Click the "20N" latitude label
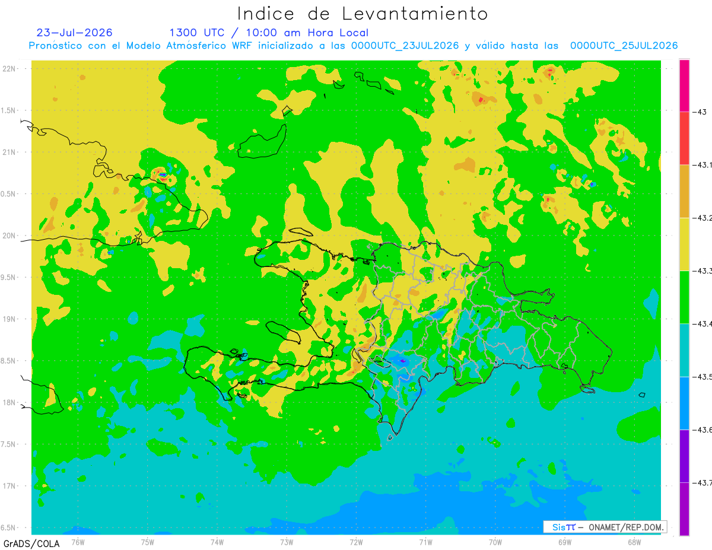 pyautogui.click(x=9, y=236)
